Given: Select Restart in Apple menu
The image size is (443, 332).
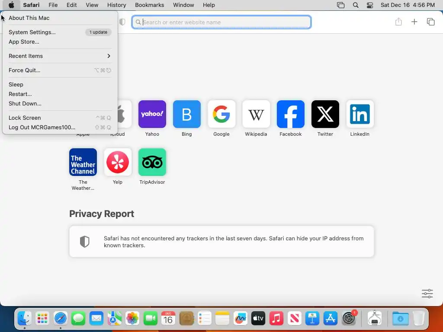Looking at the screenshot, I should coord(60,94).
